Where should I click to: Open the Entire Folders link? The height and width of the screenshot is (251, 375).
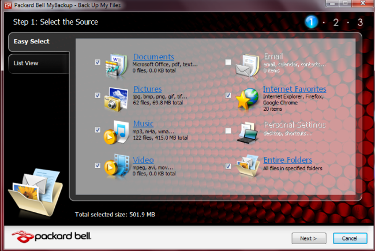(x=288, y=160)
